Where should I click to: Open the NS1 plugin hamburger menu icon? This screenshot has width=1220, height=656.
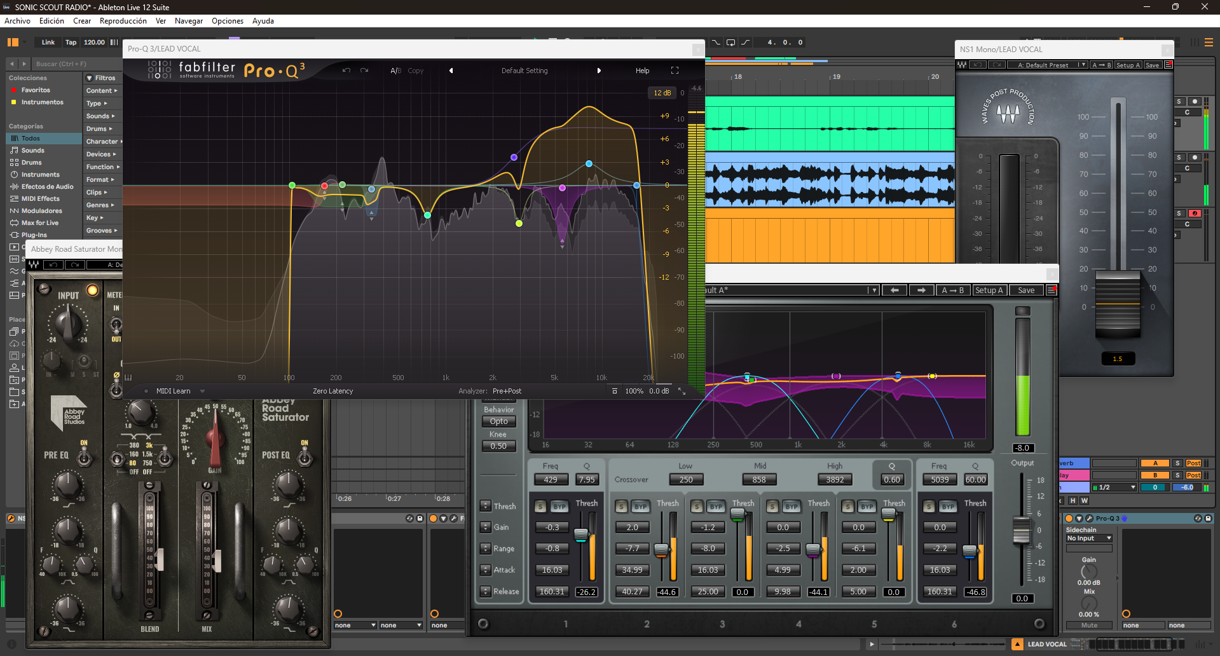coord(1169,65)
